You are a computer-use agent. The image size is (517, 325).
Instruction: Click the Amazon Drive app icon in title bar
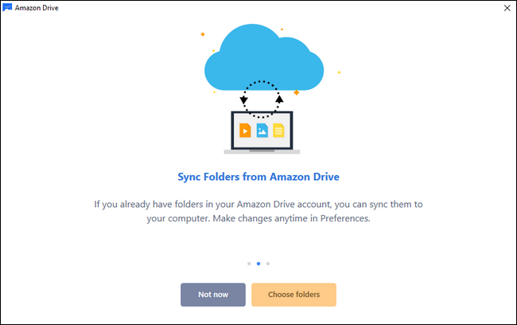[7, 7]
